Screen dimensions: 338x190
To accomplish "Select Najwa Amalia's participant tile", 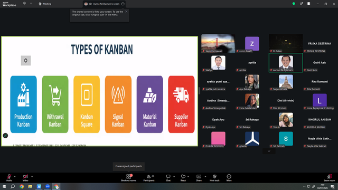I will (286, 82).
